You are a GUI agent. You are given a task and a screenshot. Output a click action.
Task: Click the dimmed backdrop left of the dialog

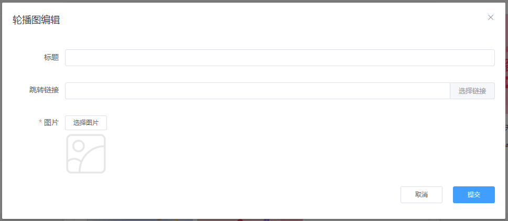(x=1, y=110)
